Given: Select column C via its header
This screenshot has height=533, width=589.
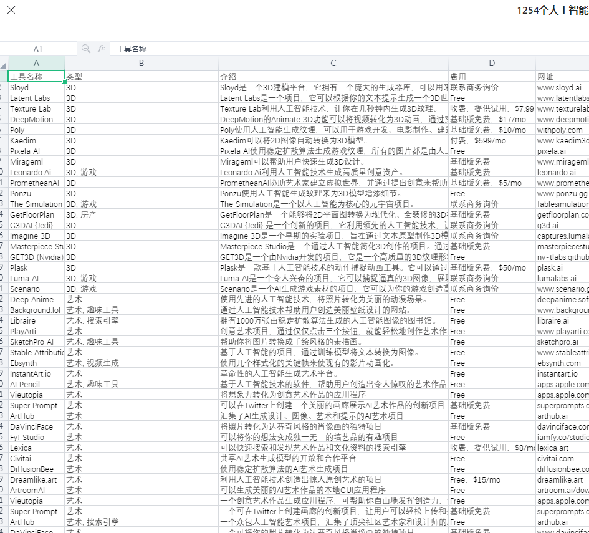Looking at the screenshot, I should [333, 63].
